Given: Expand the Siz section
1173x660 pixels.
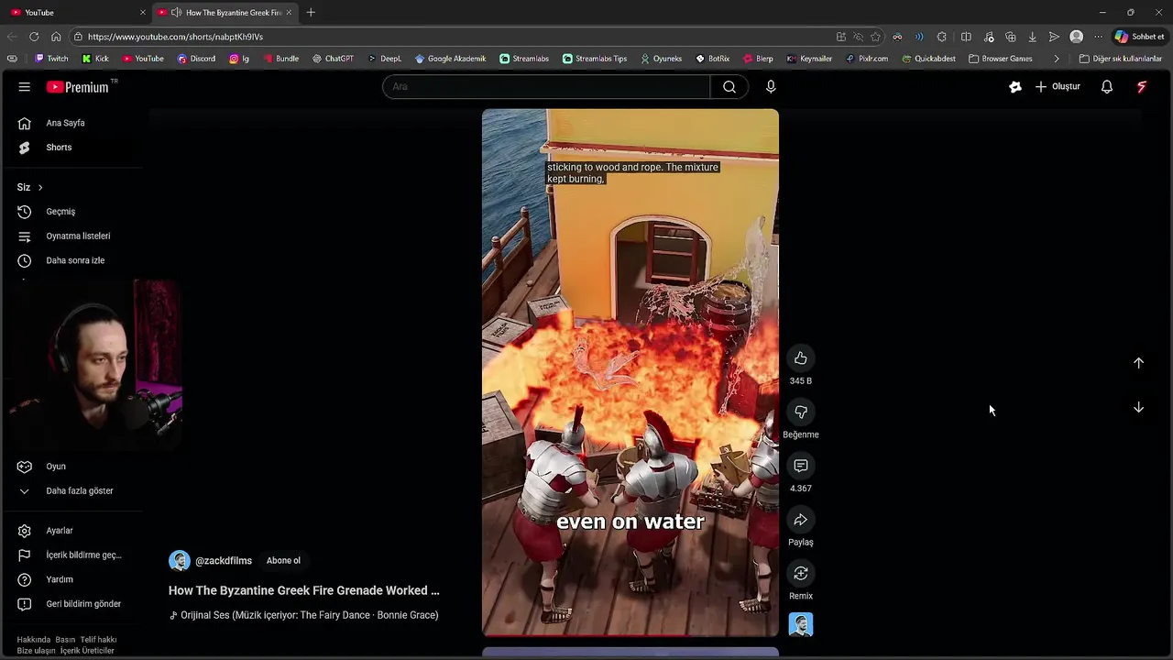Looking at the screenshot, I should click(x=30, y=187).
